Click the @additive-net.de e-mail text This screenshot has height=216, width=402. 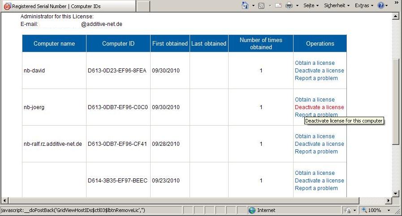click(x=102, y=24)
